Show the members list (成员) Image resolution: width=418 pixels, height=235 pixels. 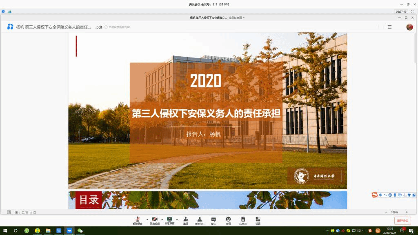200,220
